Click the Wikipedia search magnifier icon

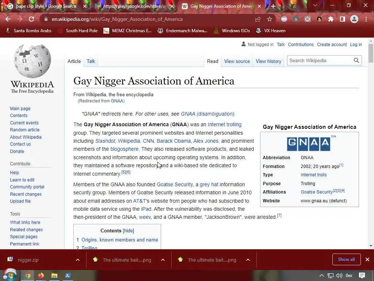point(356,60)
